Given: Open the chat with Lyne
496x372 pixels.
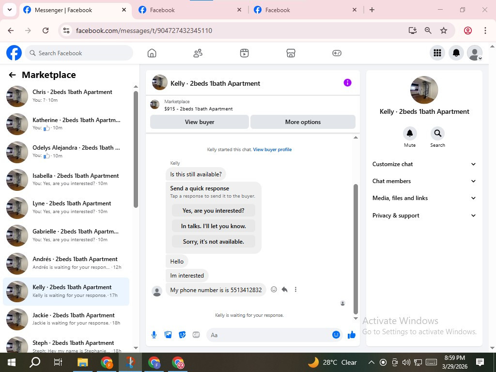Looking at the screenshot, I should coord(66,207).
